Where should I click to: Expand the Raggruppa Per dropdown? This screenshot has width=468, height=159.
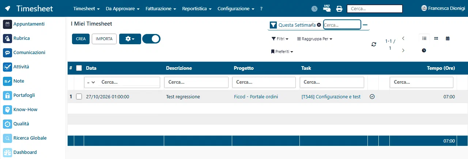(x=314, y=38)
